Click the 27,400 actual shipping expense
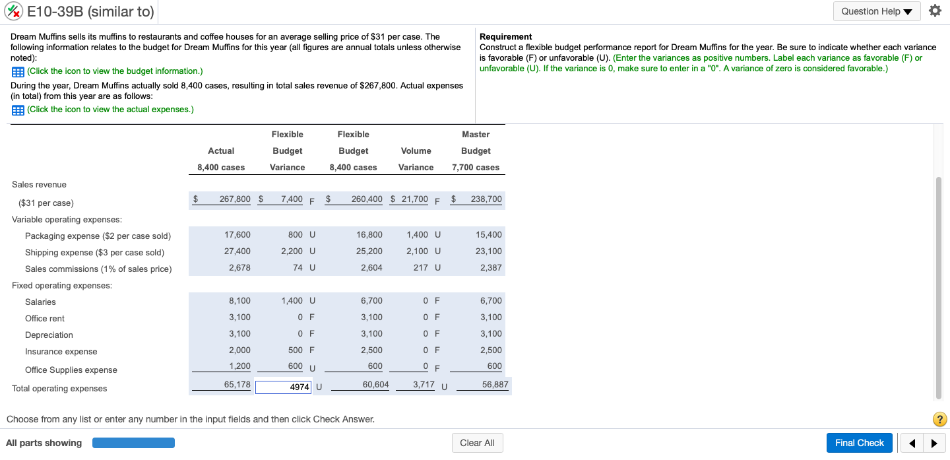Image resolution: width=950 pixels, height=460 pixels. (237, 251)
